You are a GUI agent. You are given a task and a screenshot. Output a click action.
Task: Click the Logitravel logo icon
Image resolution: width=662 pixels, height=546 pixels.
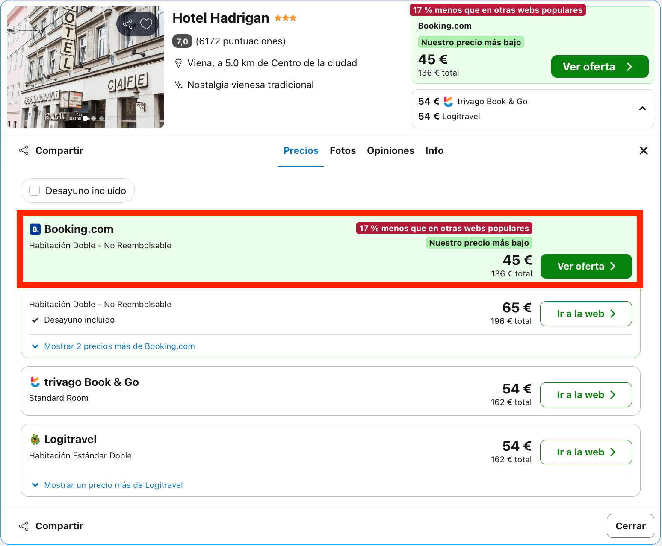pos(35,439)
